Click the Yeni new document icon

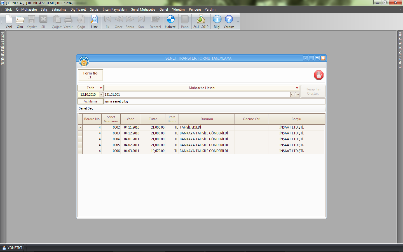[x=9, y=20]
